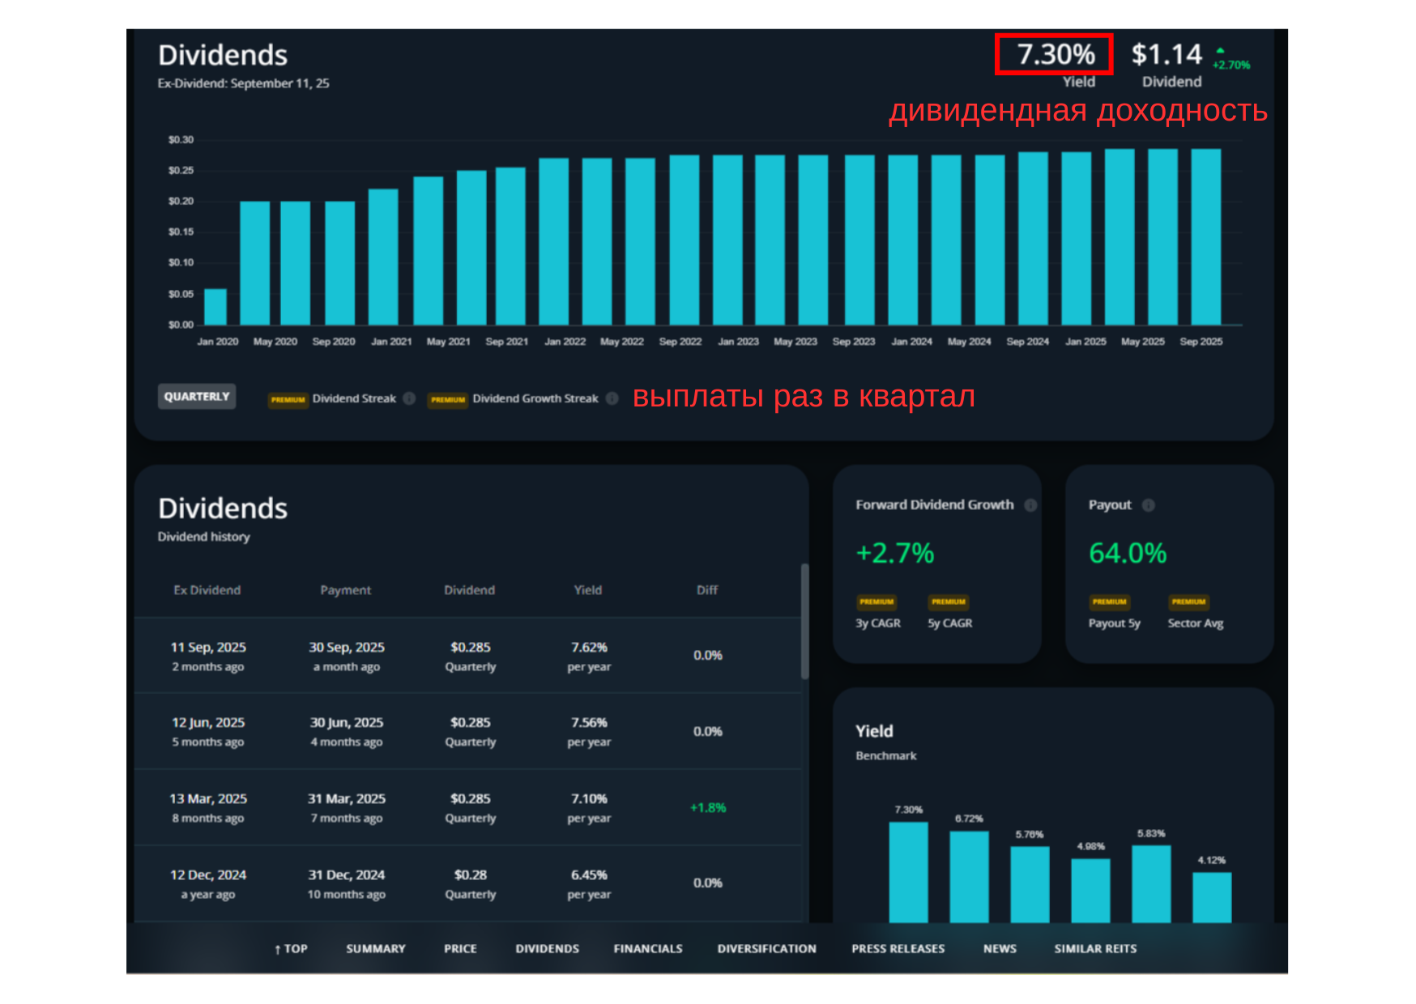Toggle the QUARTERLY frequency button
This screenshot has height=1004, width=1416.
coord(197,397)
